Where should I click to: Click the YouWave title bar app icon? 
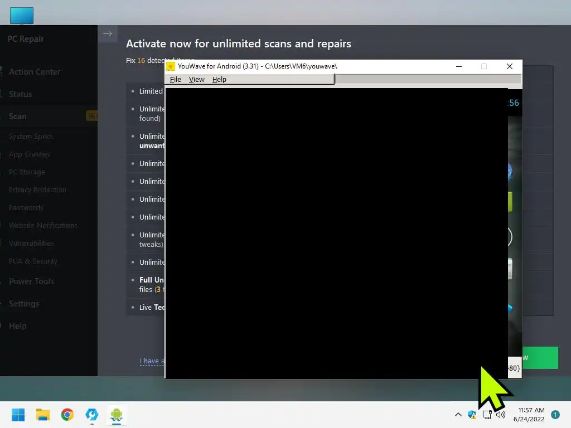(171, 66)
